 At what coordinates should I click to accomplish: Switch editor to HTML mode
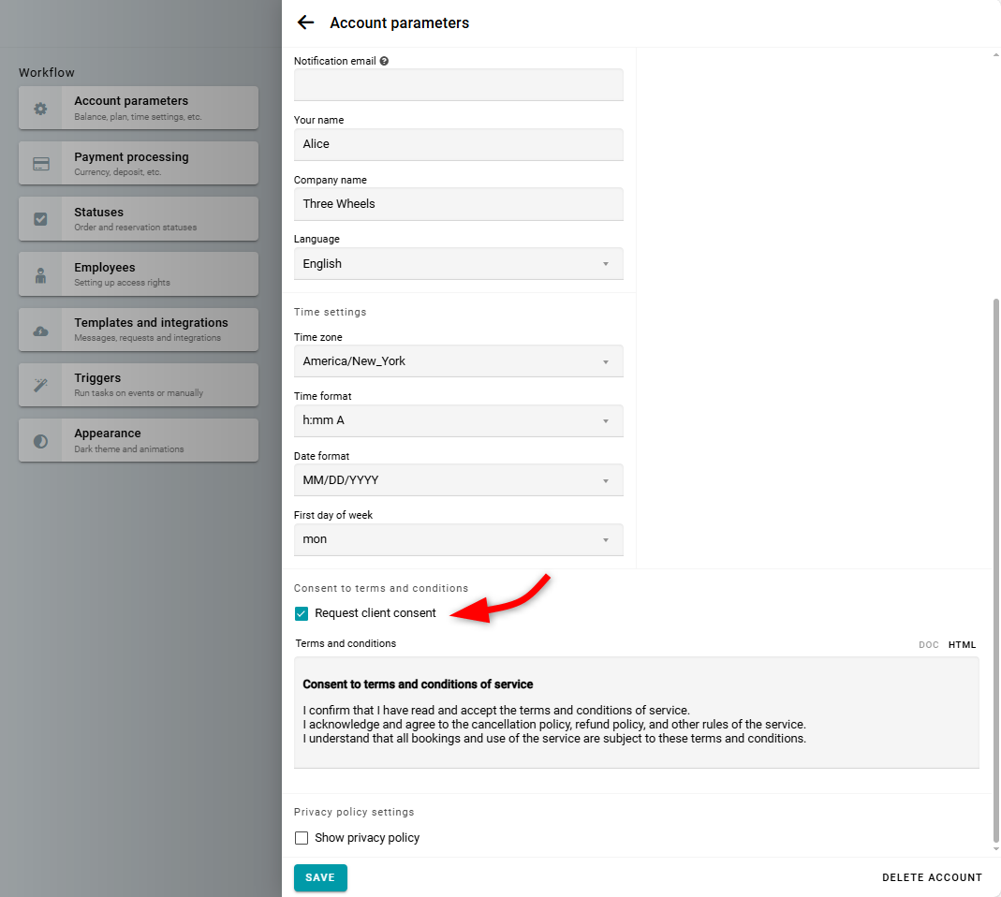962,645
